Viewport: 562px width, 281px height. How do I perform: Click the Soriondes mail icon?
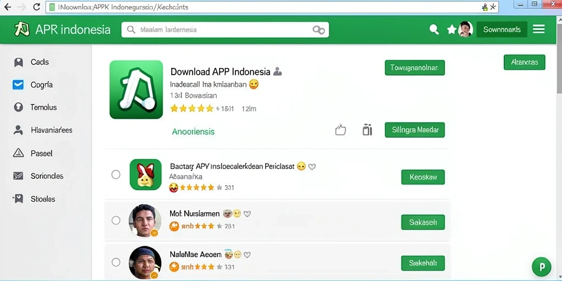[x=18, y=176]
